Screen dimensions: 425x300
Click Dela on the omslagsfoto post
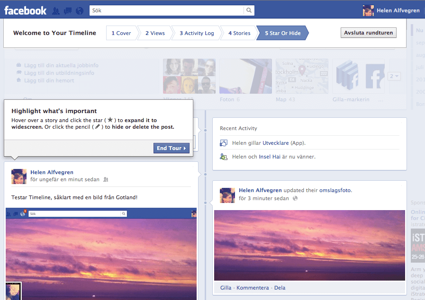click(x=280, y=288)
